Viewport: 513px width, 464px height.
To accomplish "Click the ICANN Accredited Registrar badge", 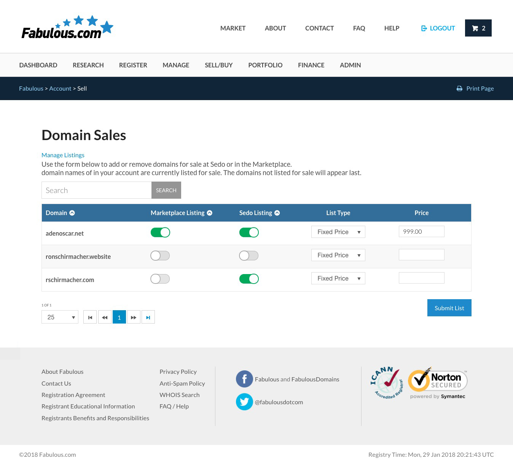I will tap(387, 383).
